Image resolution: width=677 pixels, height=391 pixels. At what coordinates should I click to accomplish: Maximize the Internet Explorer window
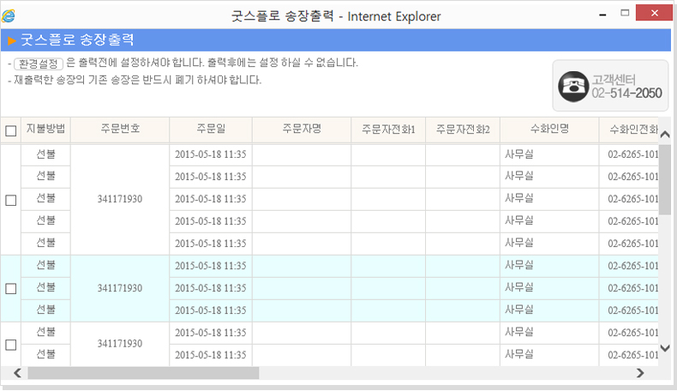click(625, 13)
